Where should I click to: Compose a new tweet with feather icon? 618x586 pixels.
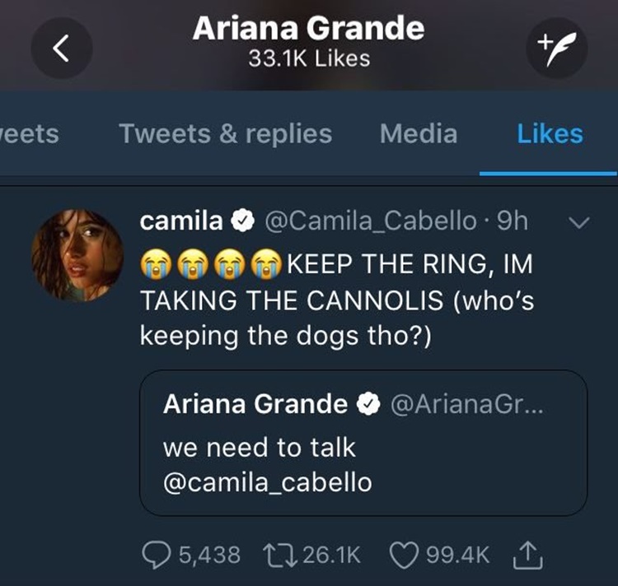point(557,49)
